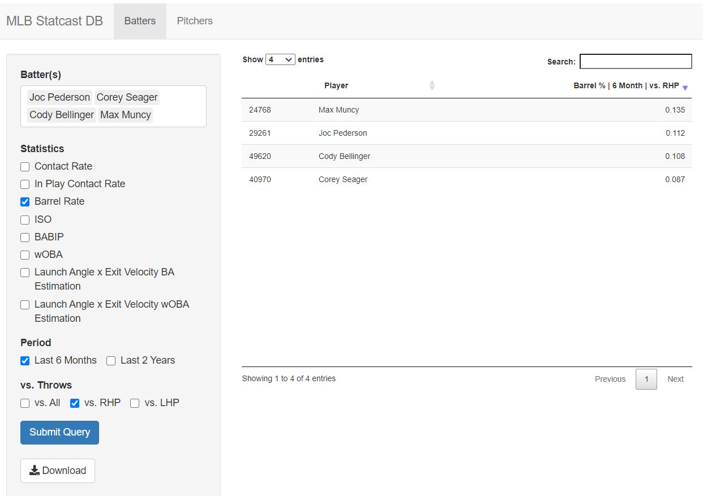This screenshot has height=496, width=720.
Task: Click the 'Showing 1 to 4 of 4 entries' text
Action: tap(289, 378)
